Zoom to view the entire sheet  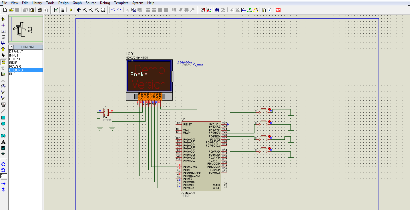click(97, 10)
